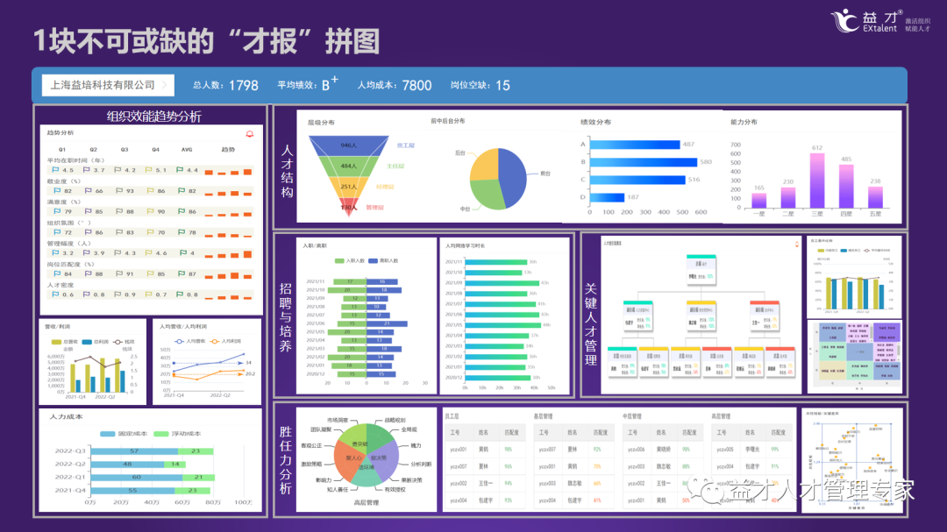Open the 上海益培科技有限公司 company selector

[108, 85]
